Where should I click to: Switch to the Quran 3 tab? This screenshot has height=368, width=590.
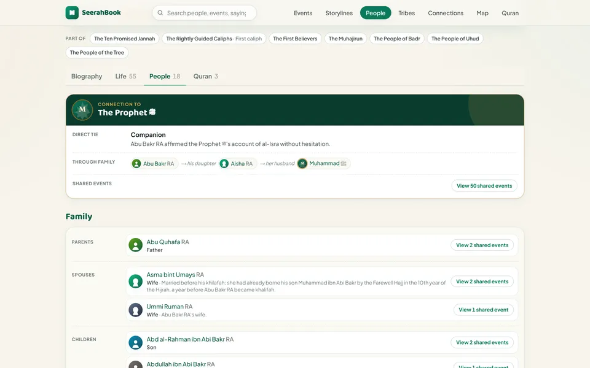click(x=205, y=76)
